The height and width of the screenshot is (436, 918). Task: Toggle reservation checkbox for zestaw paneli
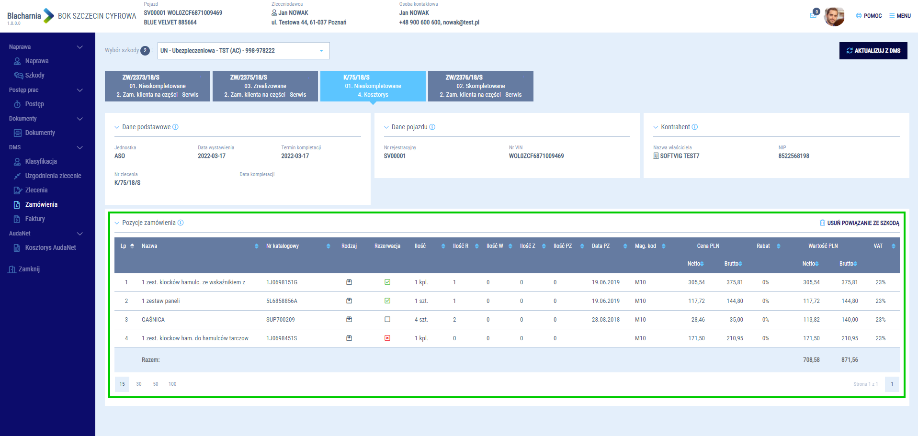(387, 301)
